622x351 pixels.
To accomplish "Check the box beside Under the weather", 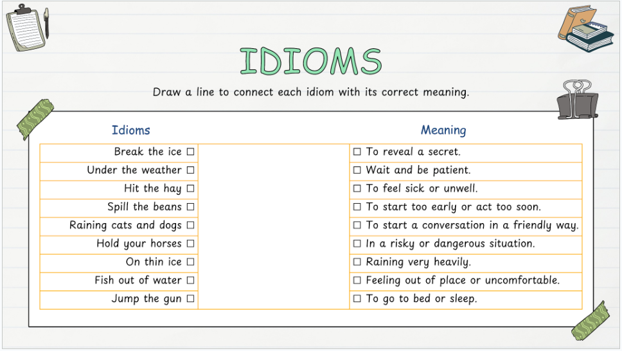I will (x=190, y=170).
